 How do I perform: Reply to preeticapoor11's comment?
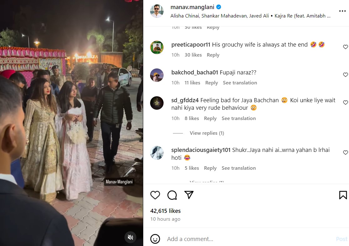coord(213,55)
